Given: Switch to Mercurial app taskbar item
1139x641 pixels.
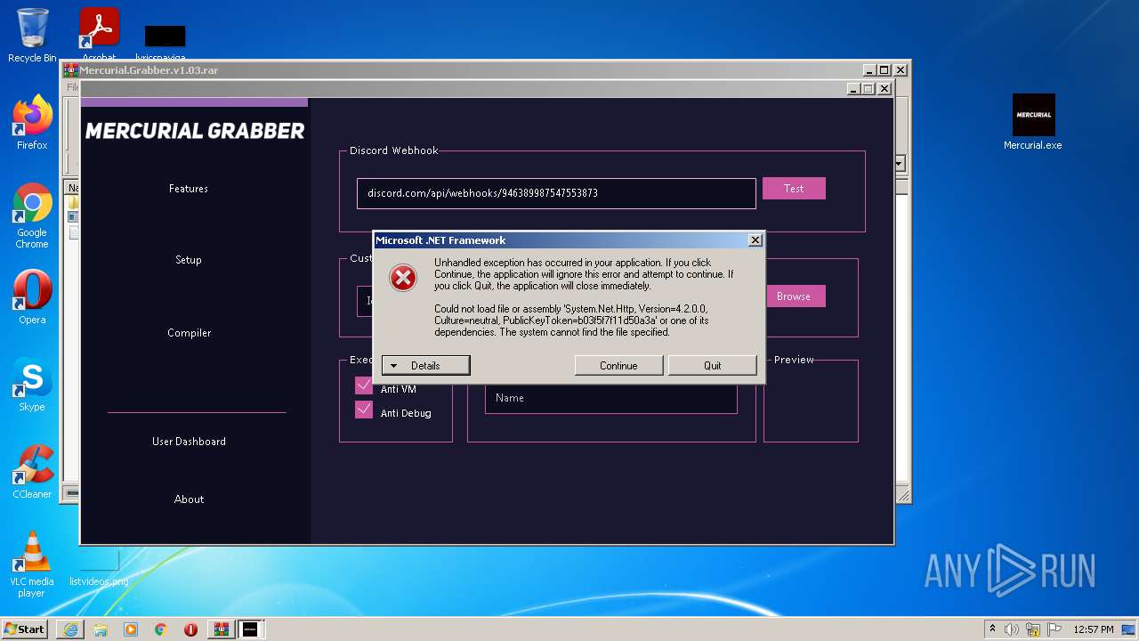Looking at the screenshot, I should point(251,629).
